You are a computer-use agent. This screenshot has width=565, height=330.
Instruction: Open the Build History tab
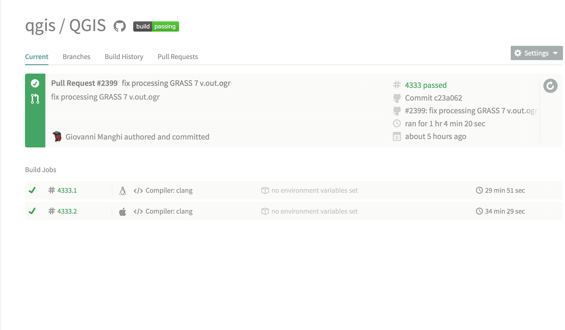(x=124, y=57)
